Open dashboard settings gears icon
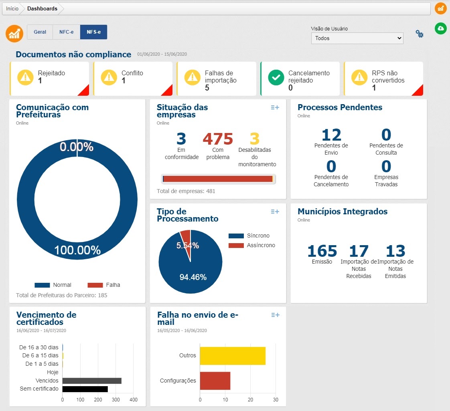This screenshot has height=411, width=450. (420, 34)
